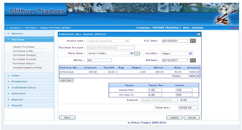
Task: Click the Amount column header
Action: (x=193, y=67)
